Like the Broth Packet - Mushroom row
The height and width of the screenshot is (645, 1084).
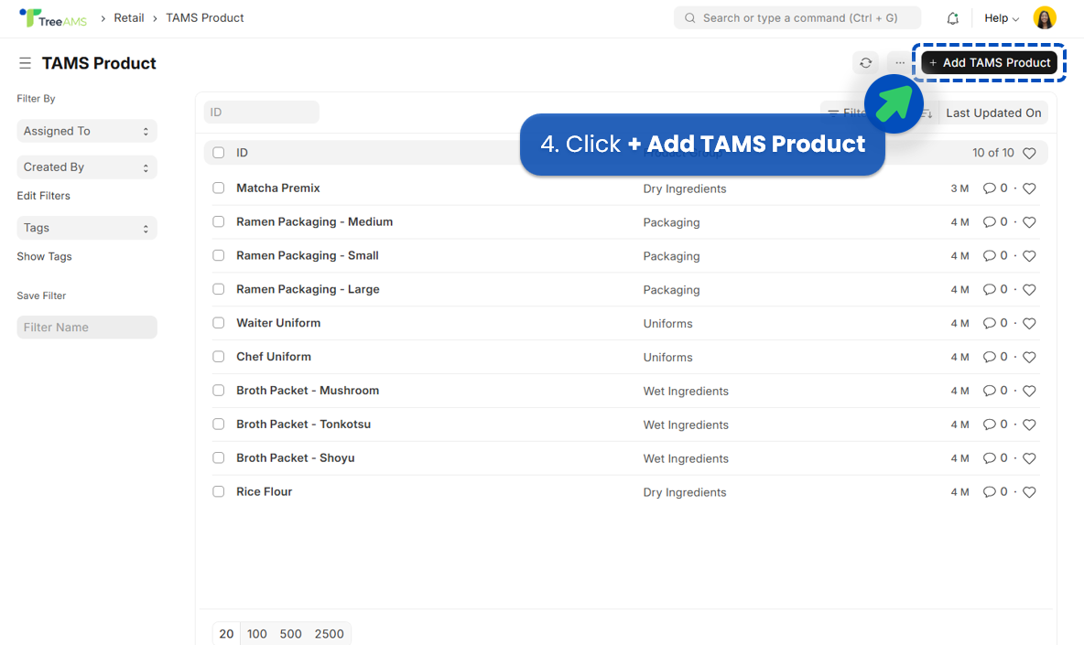pyautogui.click(x=1029, y=392)
